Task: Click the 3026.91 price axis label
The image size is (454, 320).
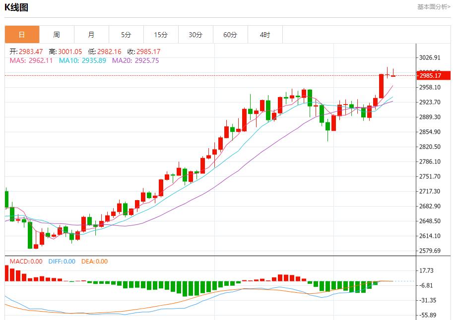Action: 430,57
